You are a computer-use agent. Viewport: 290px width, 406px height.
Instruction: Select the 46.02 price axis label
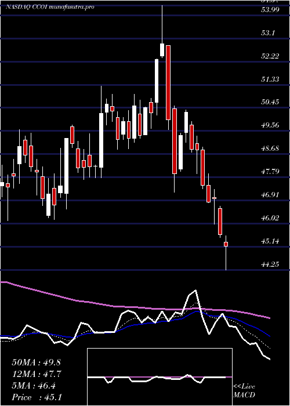click(x=270, y=217)
